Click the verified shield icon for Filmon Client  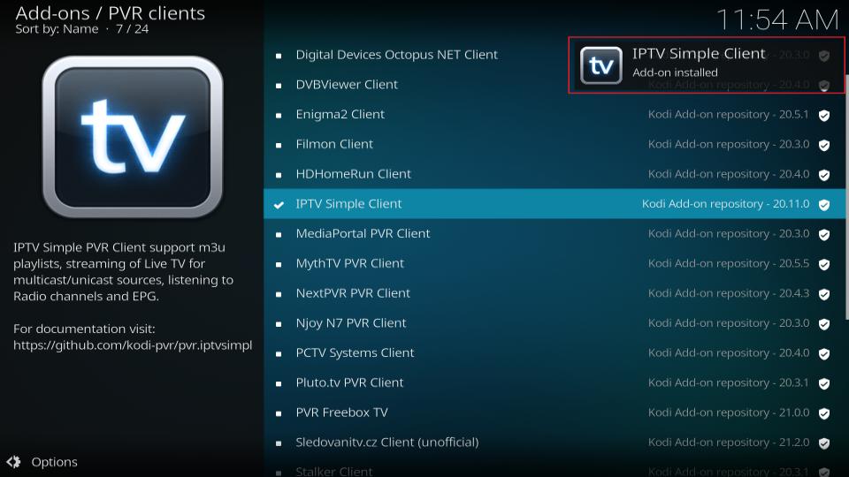click(x=824, y=145)
